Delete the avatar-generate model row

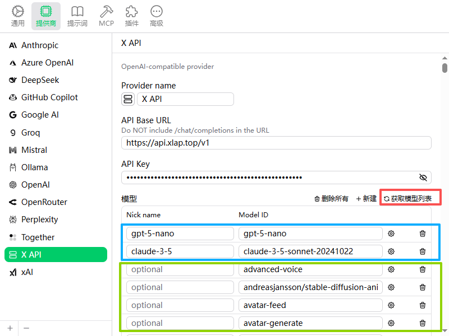(423, 323)
